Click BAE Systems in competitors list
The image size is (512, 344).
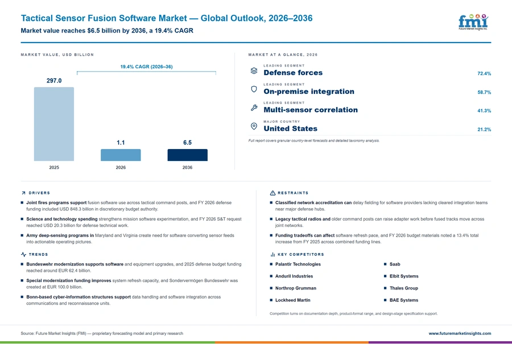[x=403, y=300]
